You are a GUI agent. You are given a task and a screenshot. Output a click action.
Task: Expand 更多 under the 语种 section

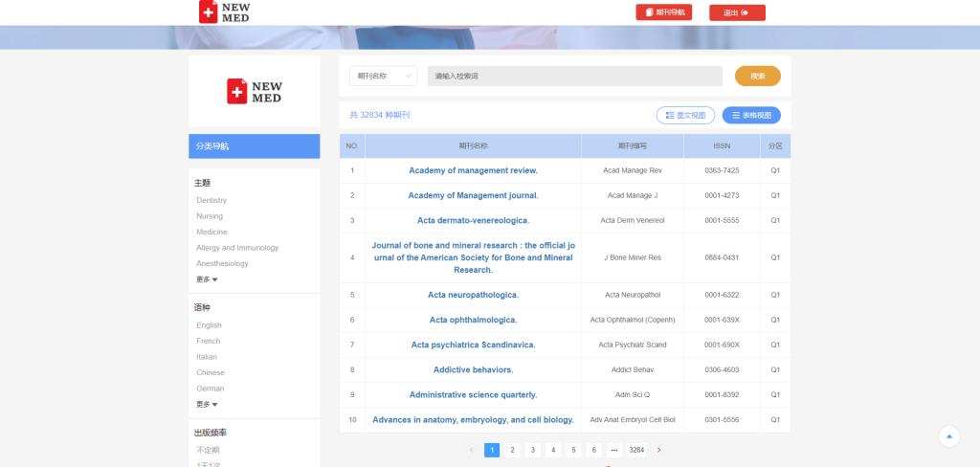point(207,404)
